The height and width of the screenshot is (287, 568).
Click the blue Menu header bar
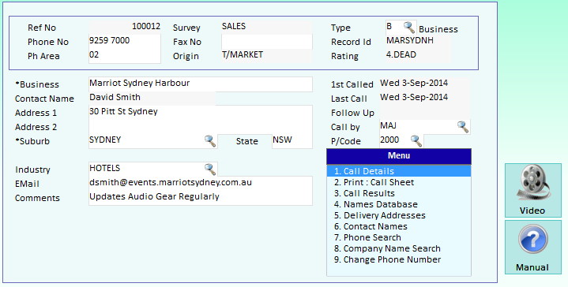[x=399, y=156]
